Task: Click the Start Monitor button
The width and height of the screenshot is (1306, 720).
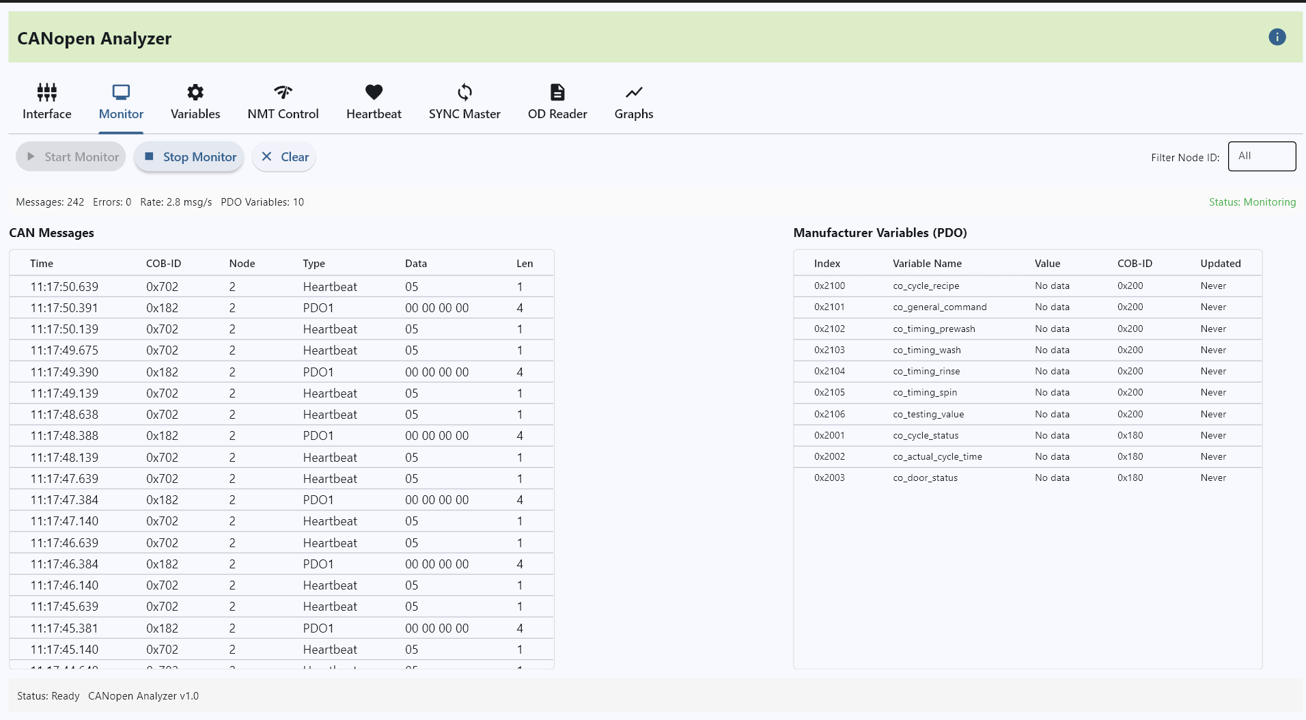Action: (x=72, y=157)
